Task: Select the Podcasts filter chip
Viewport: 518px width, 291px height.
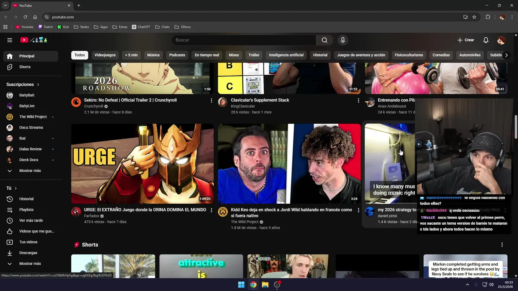Action: tap(177, 55)
